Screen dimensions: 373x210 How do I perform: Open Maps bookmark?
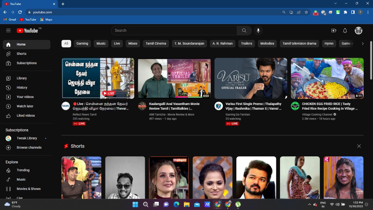click(x=46, y=20)
